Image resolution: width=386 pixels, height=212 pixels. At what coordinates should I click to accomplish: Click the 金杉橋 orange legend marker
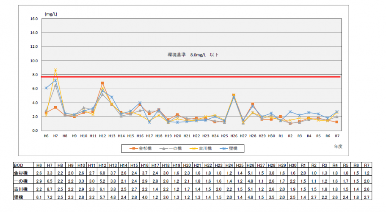click(134, 148)
